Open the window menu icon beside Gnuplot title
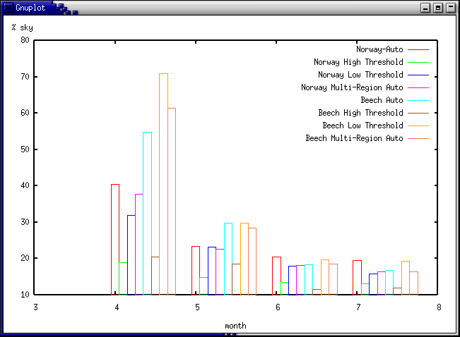The image size is (460, 337). pos(7,8)
